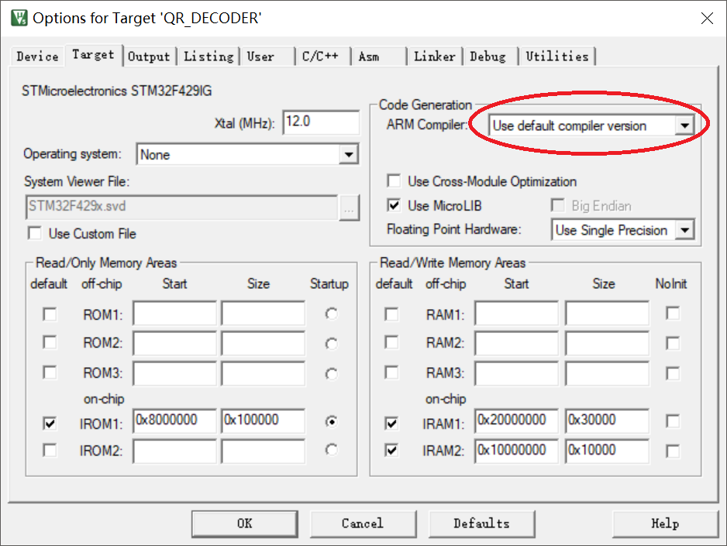The width and height of the screenshot is (727, 546).
Task: Open the Utilities tab
Action: pos(556,57)
